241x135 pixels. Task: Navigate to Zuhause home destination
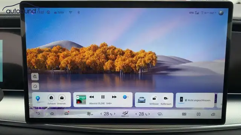pos(51,97)
